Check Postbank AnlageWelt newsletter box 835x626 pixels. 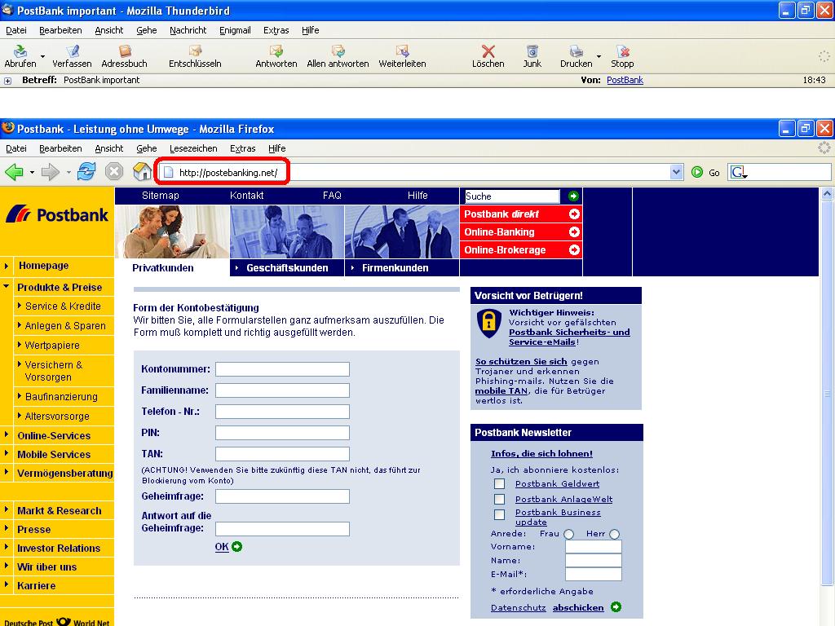point(500,500)
